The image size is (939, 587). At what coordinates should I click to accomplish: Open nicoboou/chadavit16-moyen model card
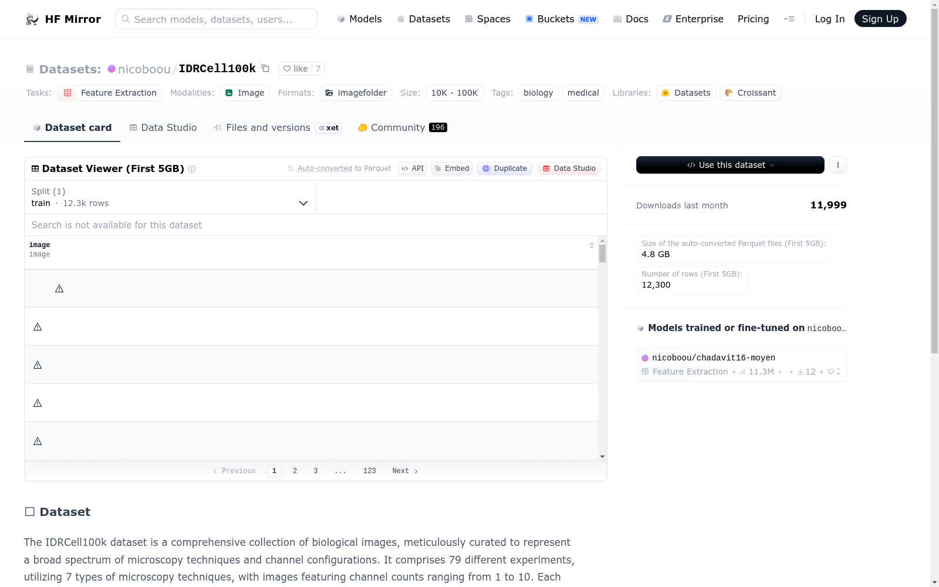click(x=741, y=365)
